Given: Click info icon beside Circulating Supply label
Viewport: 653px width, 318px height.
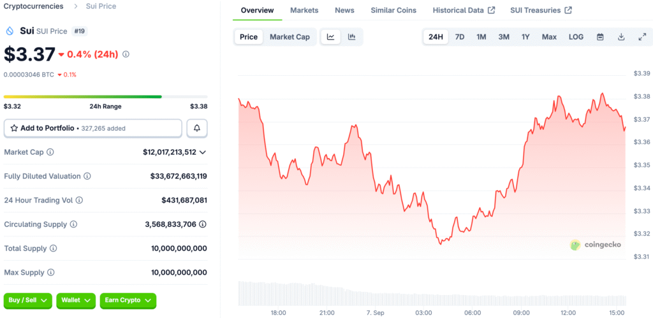Looking at the screenshot, I should (x=73, y=224).
